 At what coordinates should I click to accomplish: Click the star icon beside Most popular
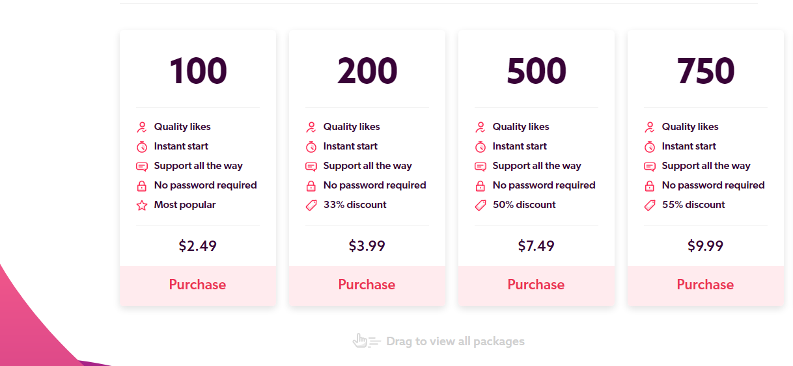pyautogui.click(x=142, y=205)
